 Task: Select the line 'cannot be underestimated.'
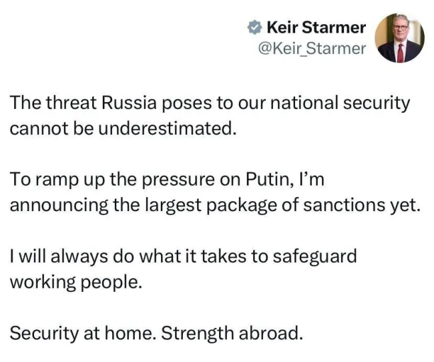click(x=124, y=128)
